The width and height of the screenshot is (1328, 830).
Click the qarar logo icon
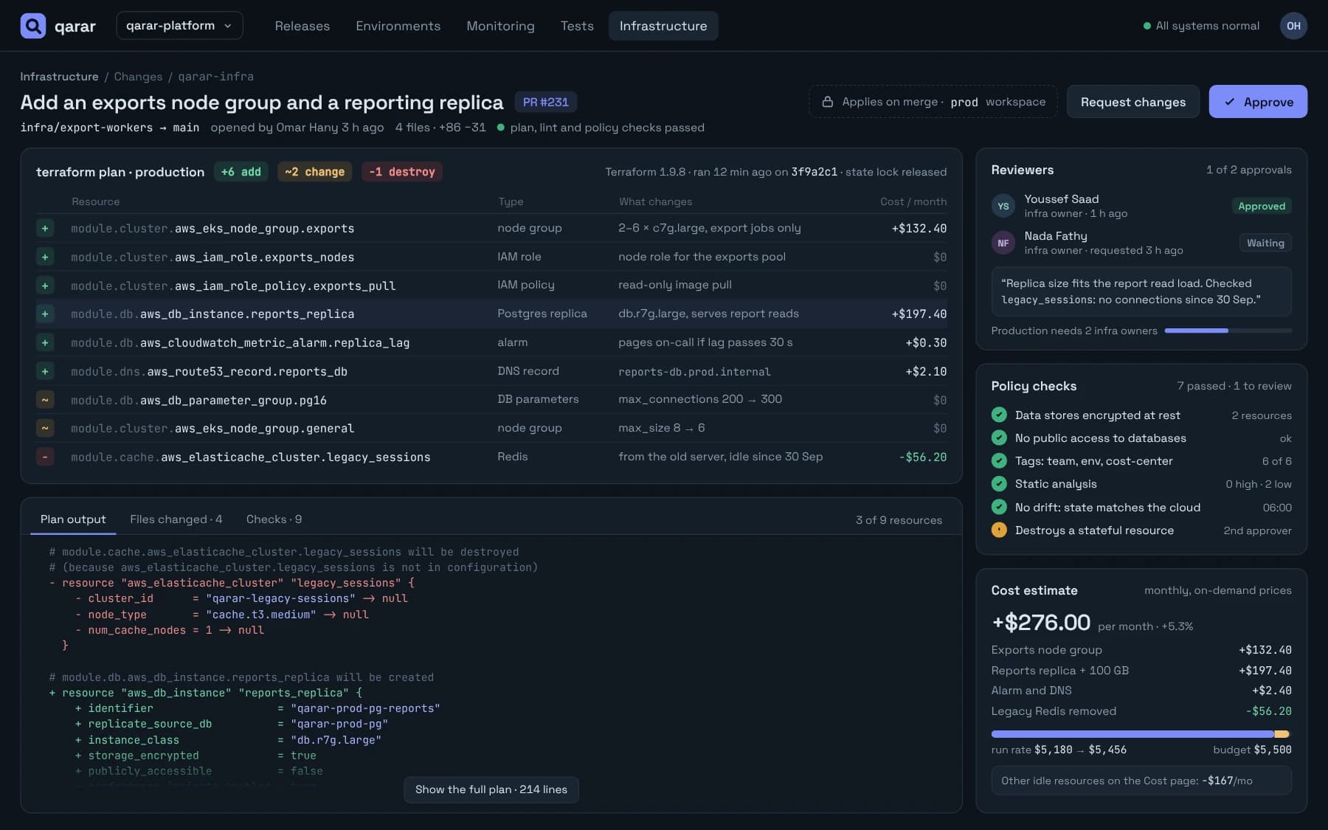(32, 26)
